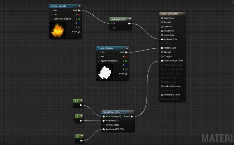Click the Base Color input pin

[162, 18]
